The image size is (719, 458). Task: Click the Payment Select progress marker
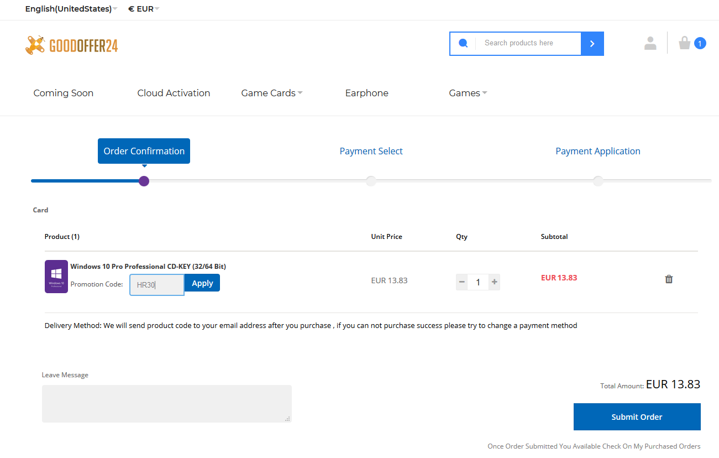coord(371,181)
